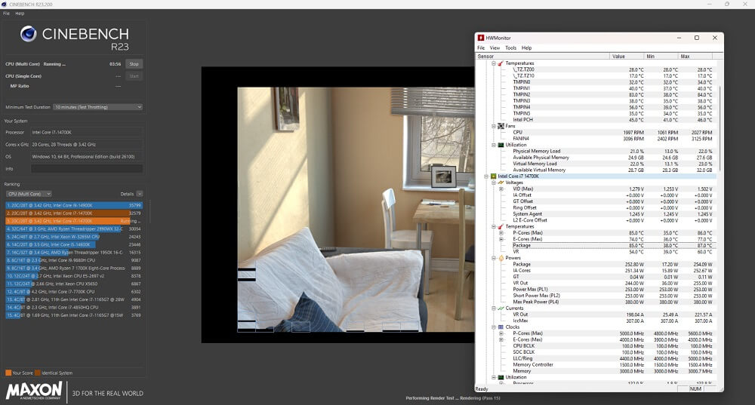This screenshot has width=755, height=405.
Task: Click the Info text field
Action: [87, 168]
